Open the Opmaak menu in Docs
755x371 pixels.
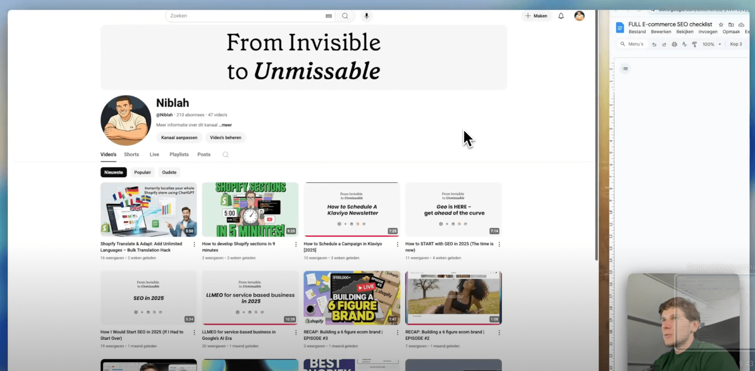731,32
